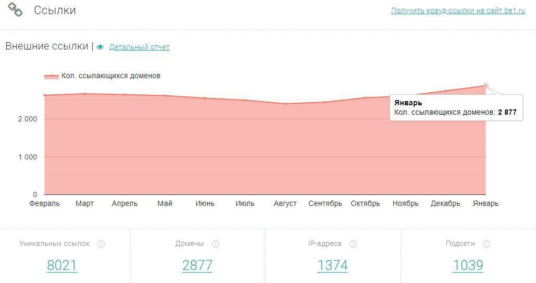Open the Детальный отчет link
536x283 pixels.
click(139, 47)
